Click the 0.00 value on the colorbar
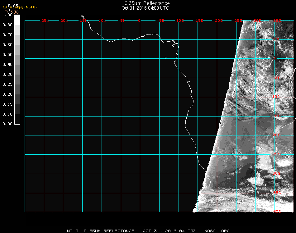 click(x=7, y=124)
